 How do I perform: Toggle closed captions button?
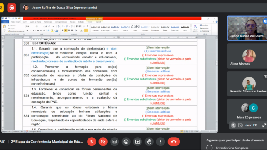(114, 142)
